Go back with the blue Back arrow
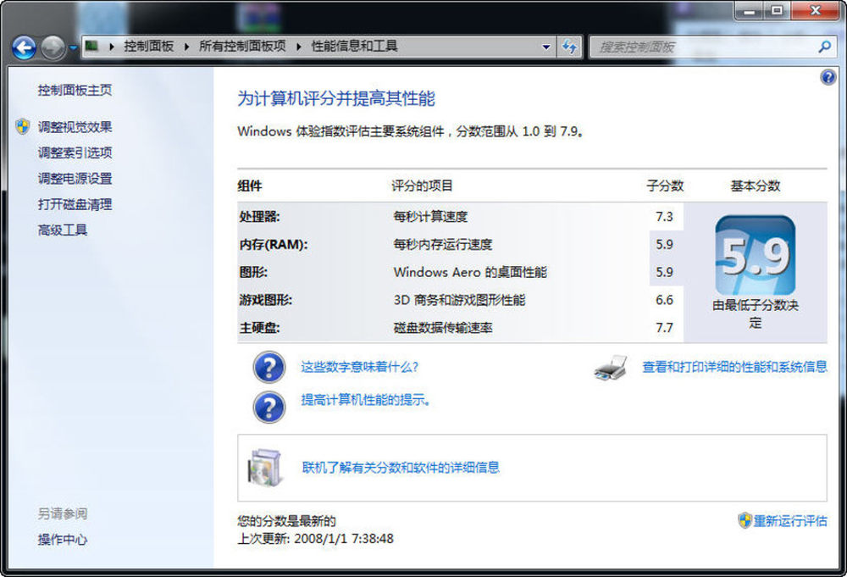 point(25,47)
